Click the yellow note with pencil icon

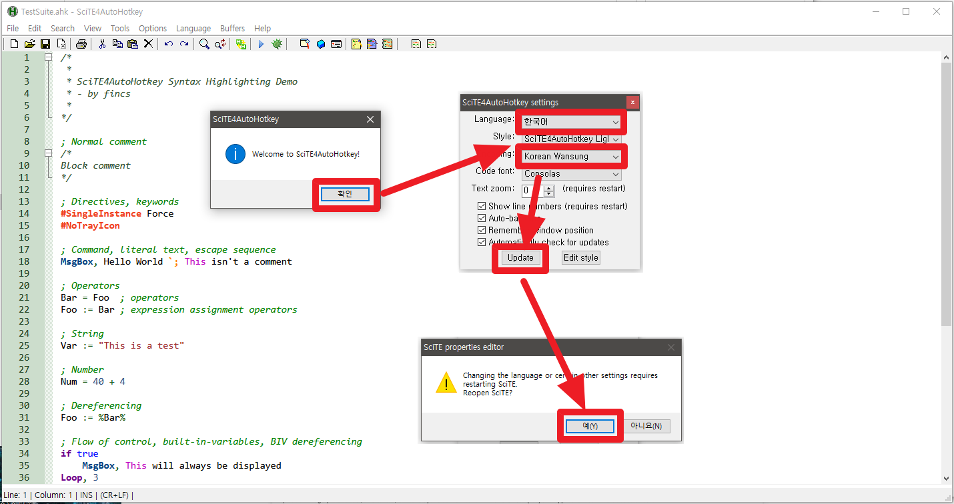pyautogui.click(x=356, y=44)
